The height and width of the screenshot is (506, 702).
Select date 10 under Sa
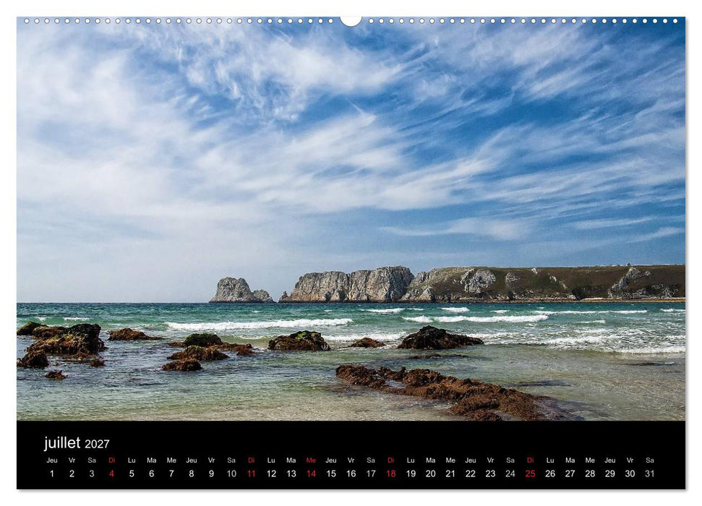231,473
